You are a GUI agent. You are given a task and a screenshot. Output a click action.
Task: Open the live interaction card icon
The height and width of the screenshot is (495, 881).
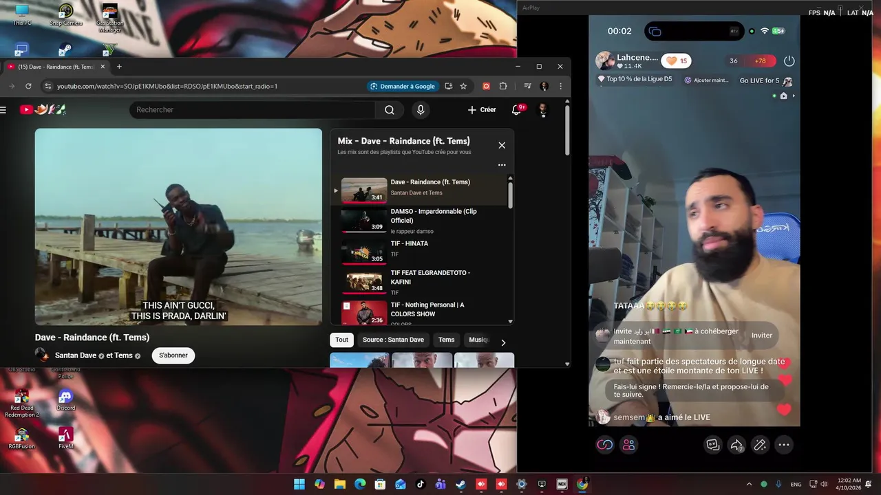[x=712, y=445]
